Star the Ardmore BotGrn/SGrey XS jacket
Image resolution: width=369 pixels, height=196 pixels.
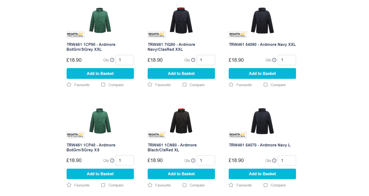point(69,185)
